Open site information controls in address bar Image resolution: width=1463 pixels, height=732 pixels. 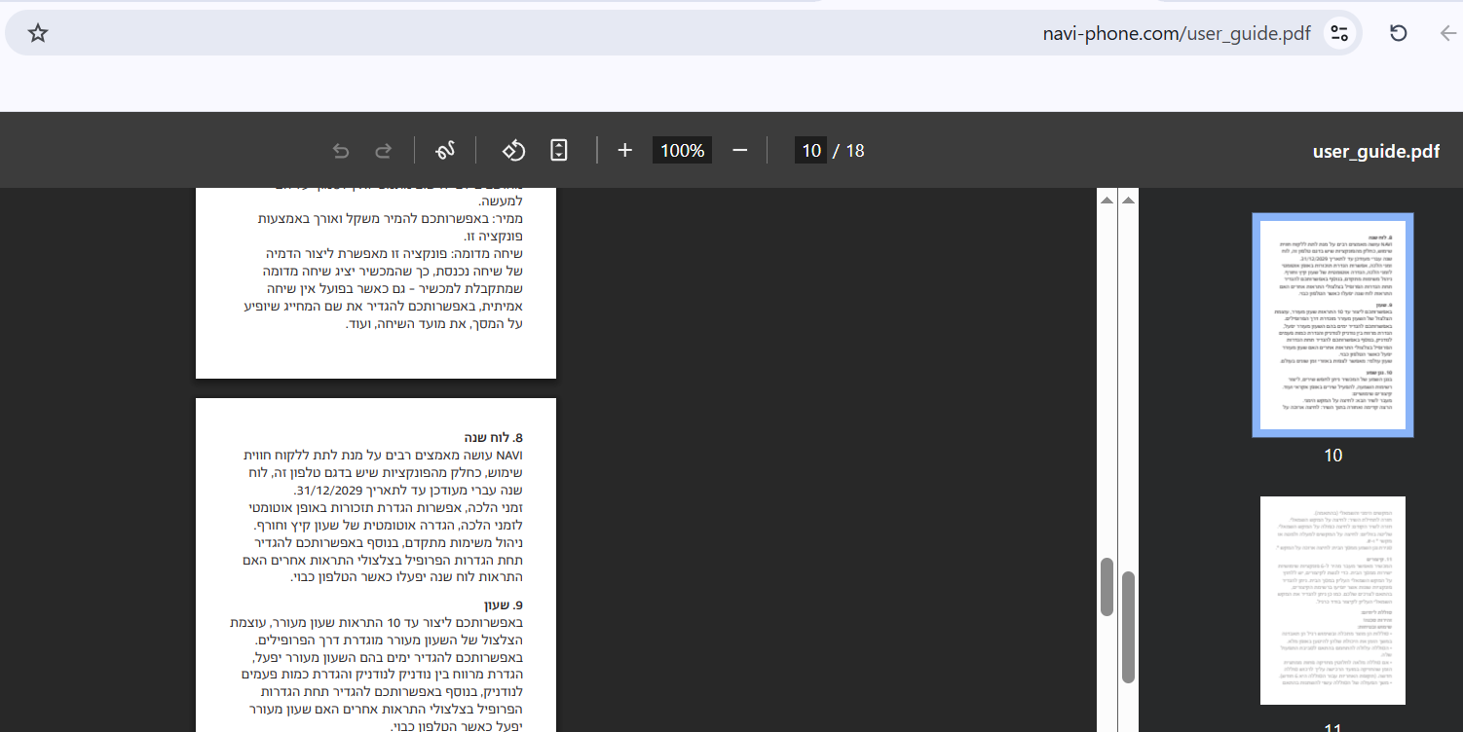[1339, 33]
